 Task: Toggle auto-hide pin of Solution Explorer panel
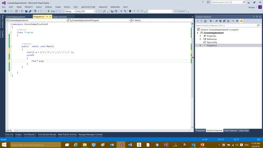point(257,16)
